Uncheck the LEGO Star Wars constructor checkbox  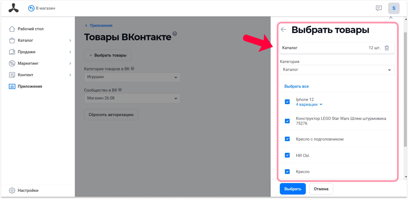click(x=287, y=121)
